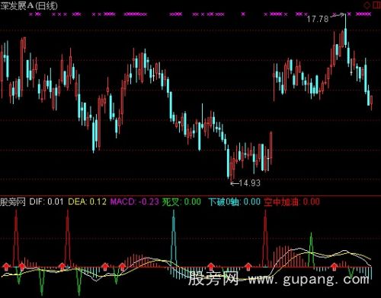Viewport: 381px width, 298px height.
Task: Click the 股旁网 indicator name label
Action: (13, 202)
